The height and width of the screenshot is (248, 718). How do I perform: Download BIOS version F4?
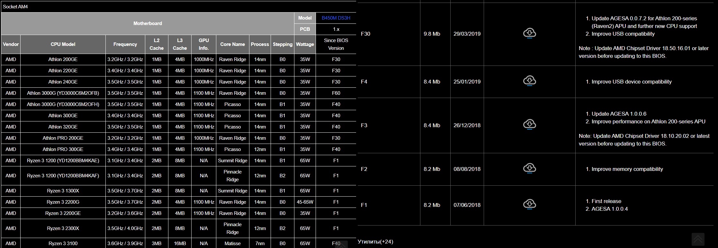pyautogui.click(x=529, y=81)
